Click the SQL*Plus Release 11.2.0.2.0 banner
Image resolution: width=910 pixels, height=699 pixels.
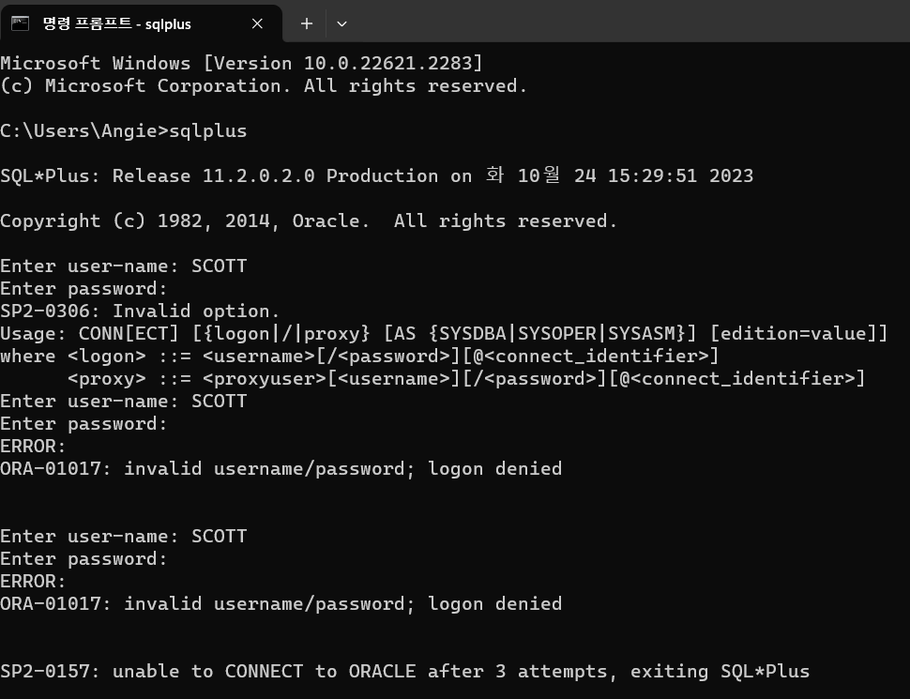(x=375, y=175)
